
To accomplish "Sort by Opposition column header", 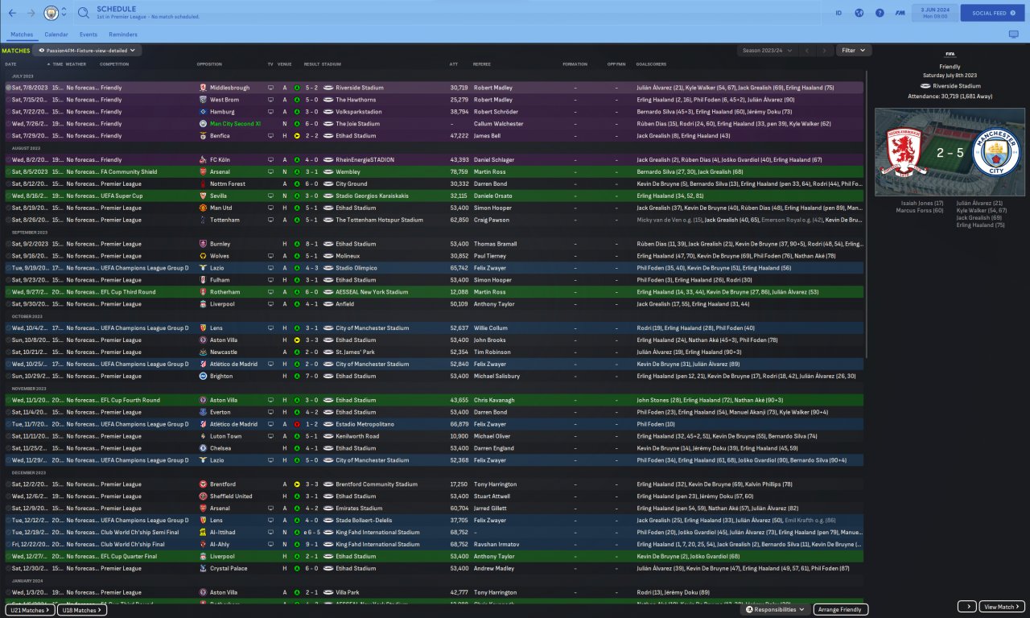I will [x=209, y=64].
